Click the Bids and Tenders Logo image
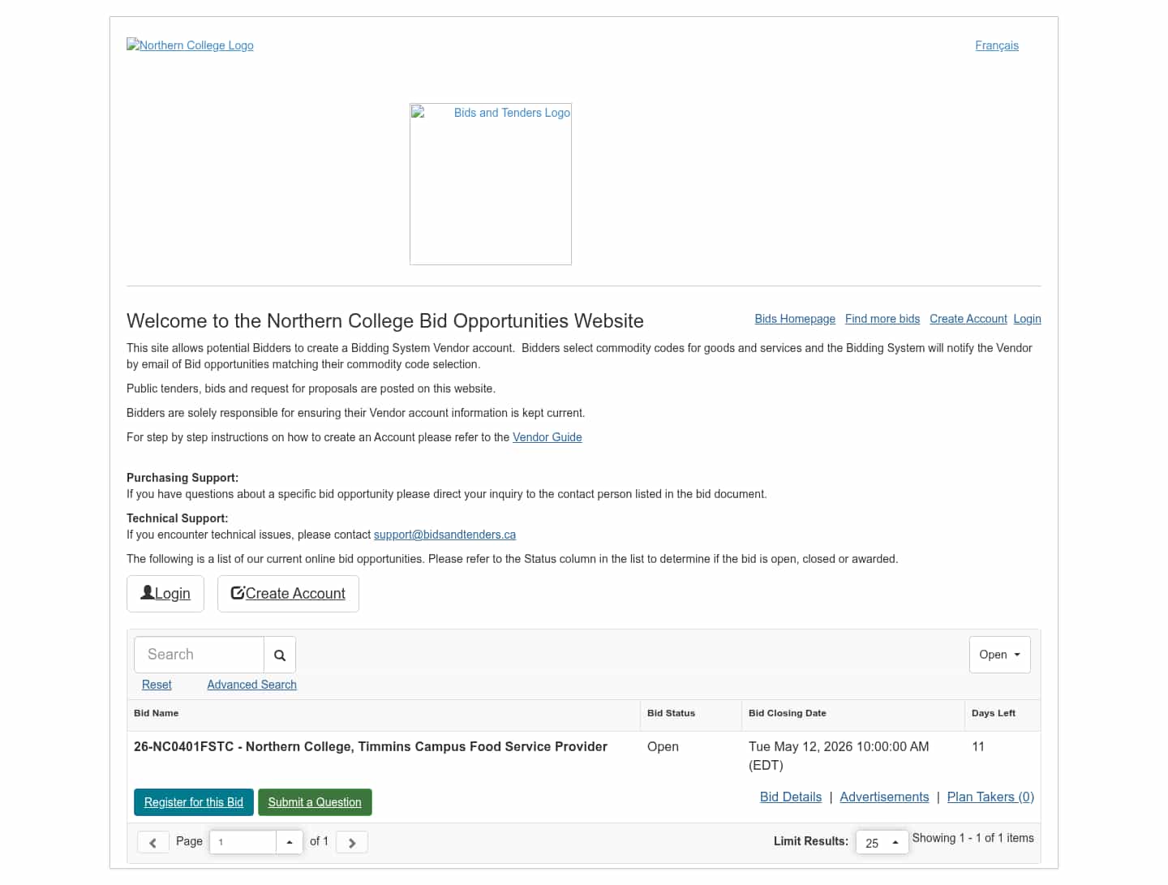 (491, 184)
